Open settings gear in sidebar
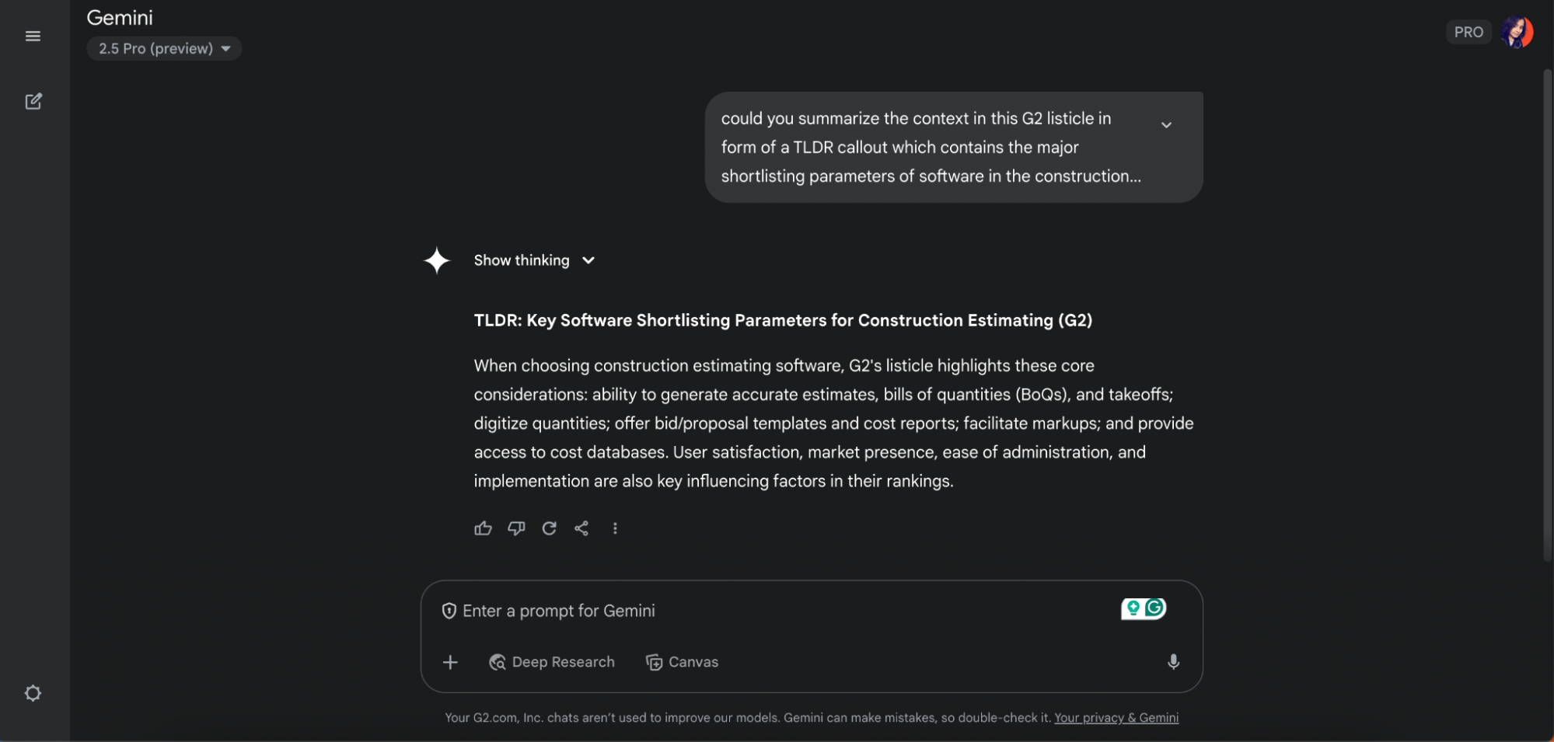1554x742 pixels. (33, 692)
